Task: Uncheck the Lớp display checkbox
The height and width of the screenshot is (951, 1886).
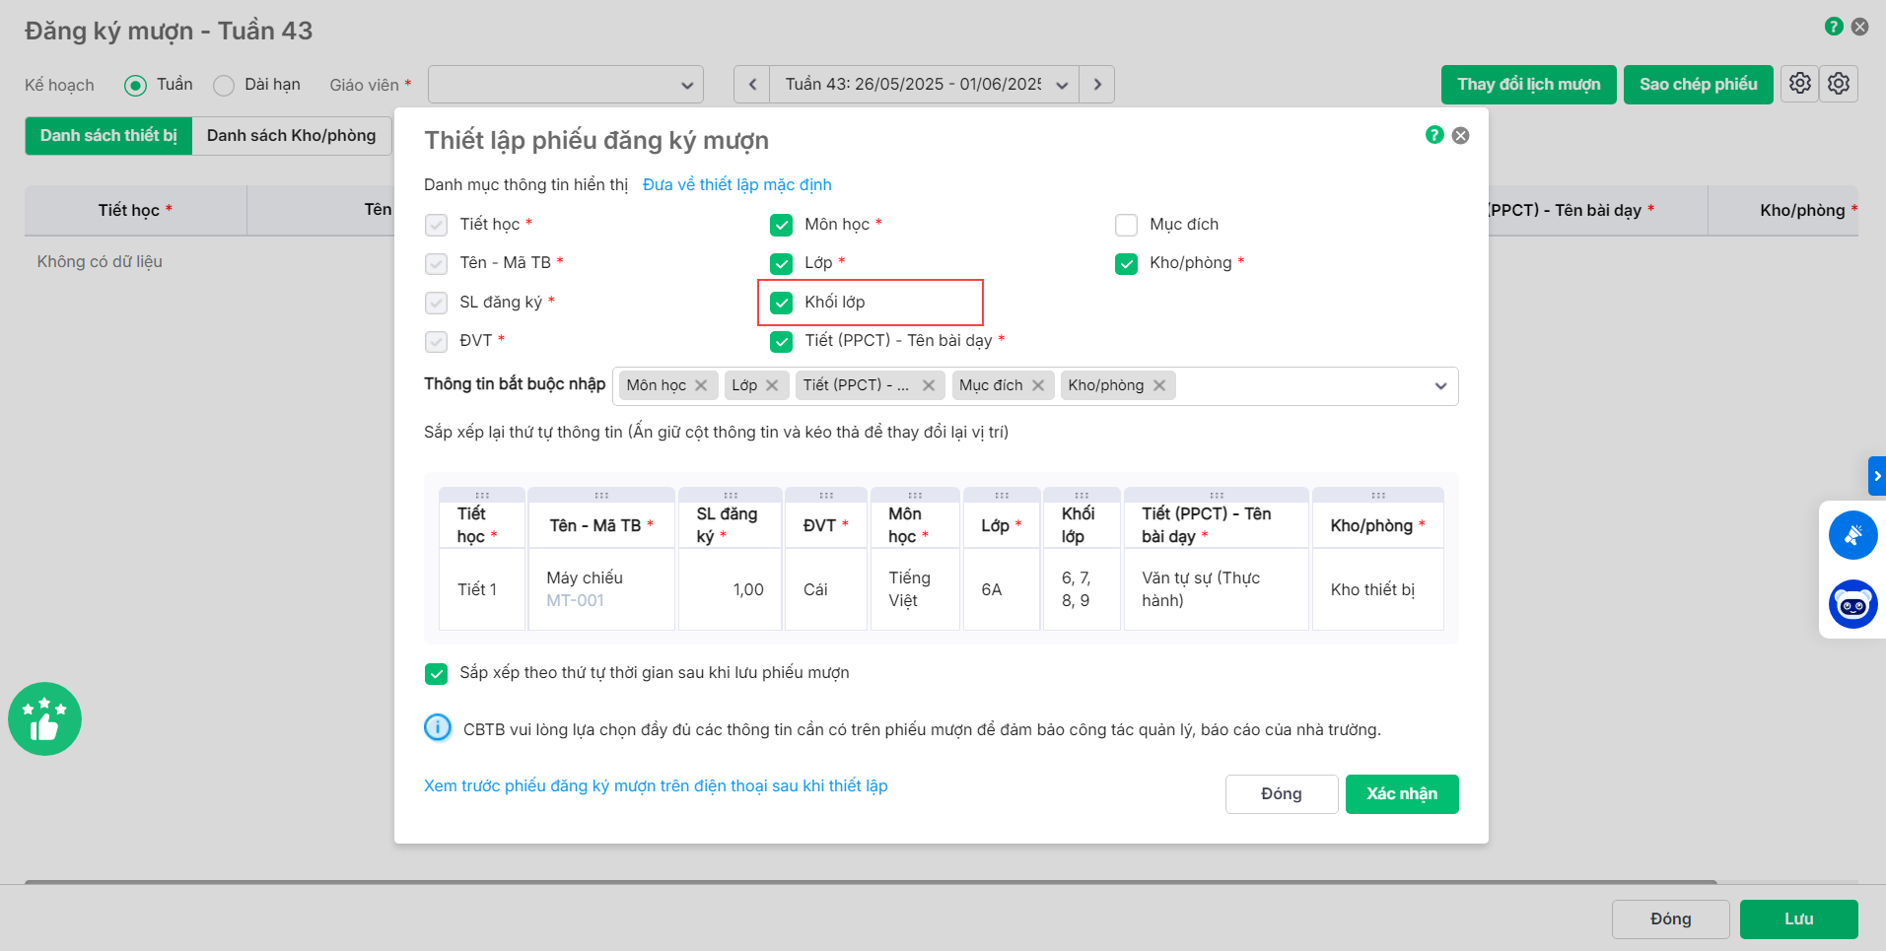Action: (782, 264)
